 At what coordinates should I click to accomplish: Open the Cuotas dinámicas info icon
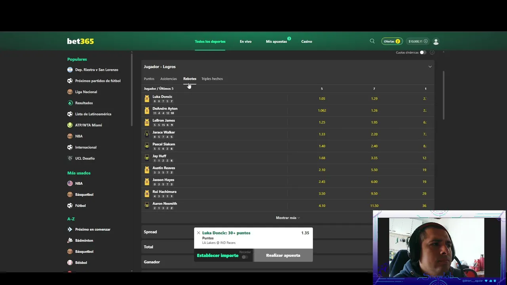point(432,52)
